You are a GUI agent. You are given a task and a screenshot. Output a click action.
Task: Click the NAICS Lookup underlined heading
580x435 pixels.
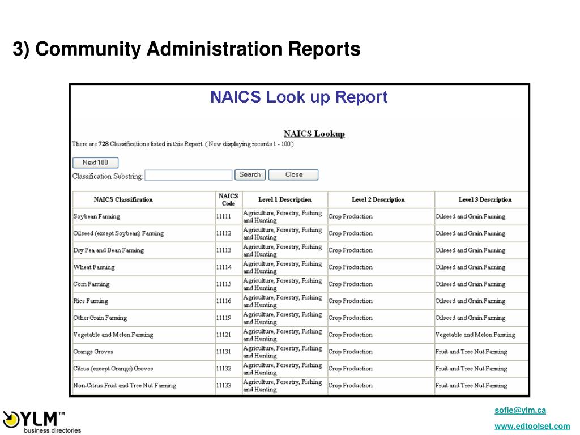tap(314, 134)
